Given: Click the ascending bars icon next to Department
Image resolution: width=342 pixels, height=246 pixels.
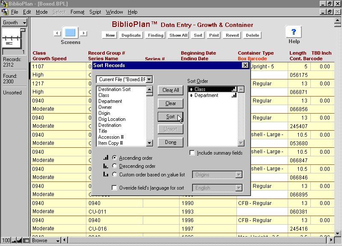Looking at the screenshot, I should point(234,95).
